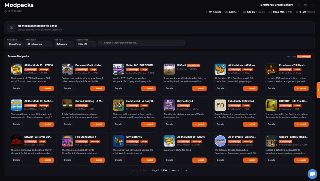Install All the Mods 10 - ATM10
Viewport: 320px width, 181px height.
(x=46, y=88)
